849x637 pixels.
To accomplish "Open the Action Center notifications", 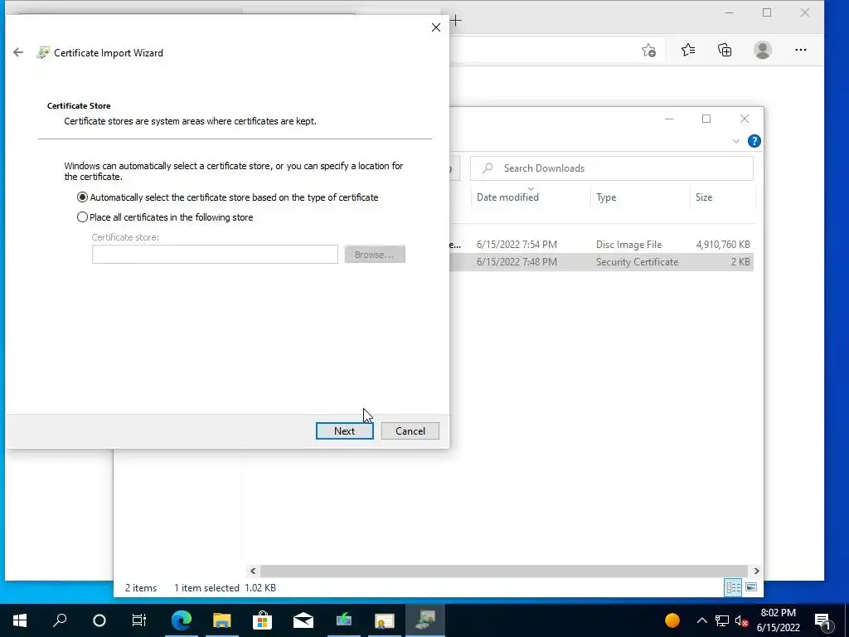I will click(x=823, y=620).
